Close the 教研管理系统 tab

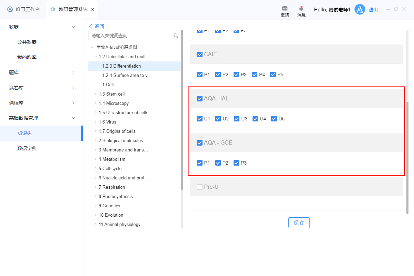(92, 10)
